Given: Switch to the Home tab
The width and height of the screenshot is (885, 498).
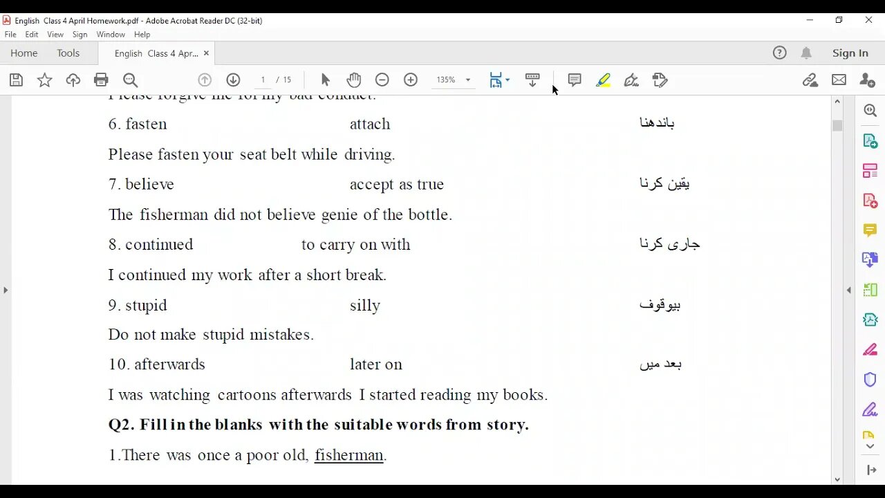Looking at the screenshot, I should [x=24, y=53].
